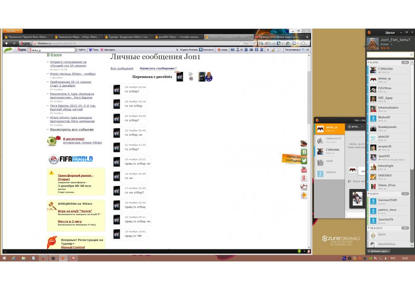Open link 'Приближение 55-го сезона! Старт 5 декабря!'
This screenshot has height=290, width=415.
tap(71, 84)
